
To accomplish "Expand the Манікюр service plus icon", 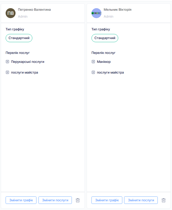I will pyautogui.click(x=93, y=62).
